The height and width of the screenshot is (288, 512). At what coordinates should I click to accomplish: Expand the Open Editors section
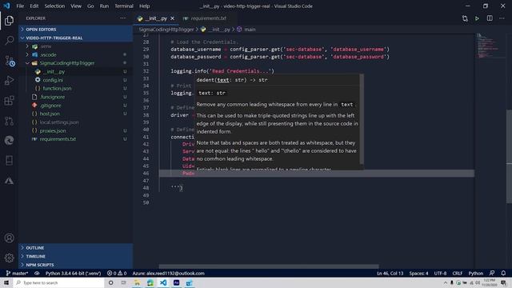76,30
